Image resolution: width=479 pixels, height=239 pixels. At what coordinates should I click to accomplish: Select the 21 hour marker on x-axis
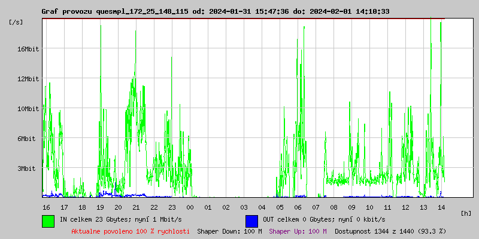tap(136, 207)
